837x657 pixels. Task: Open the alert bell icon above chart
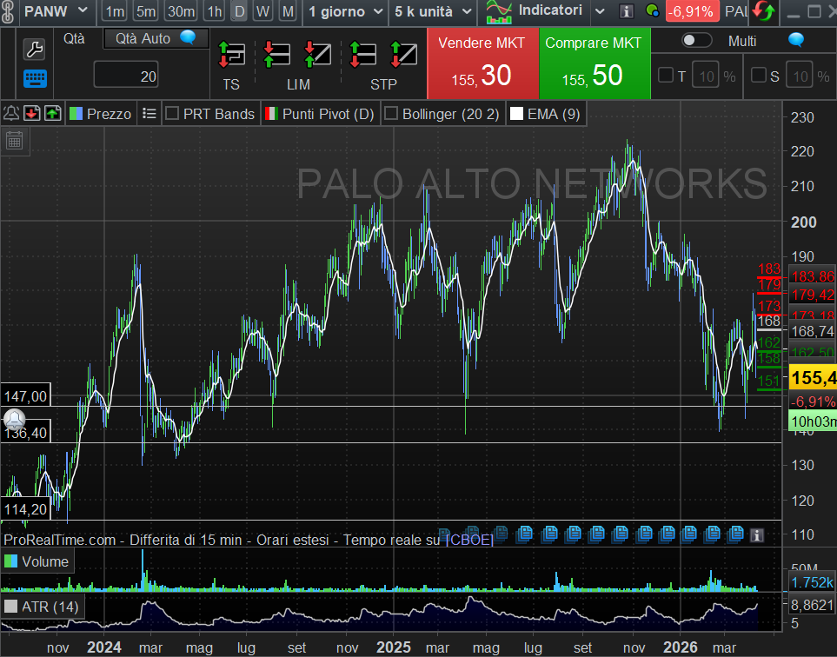click(11, 114)
